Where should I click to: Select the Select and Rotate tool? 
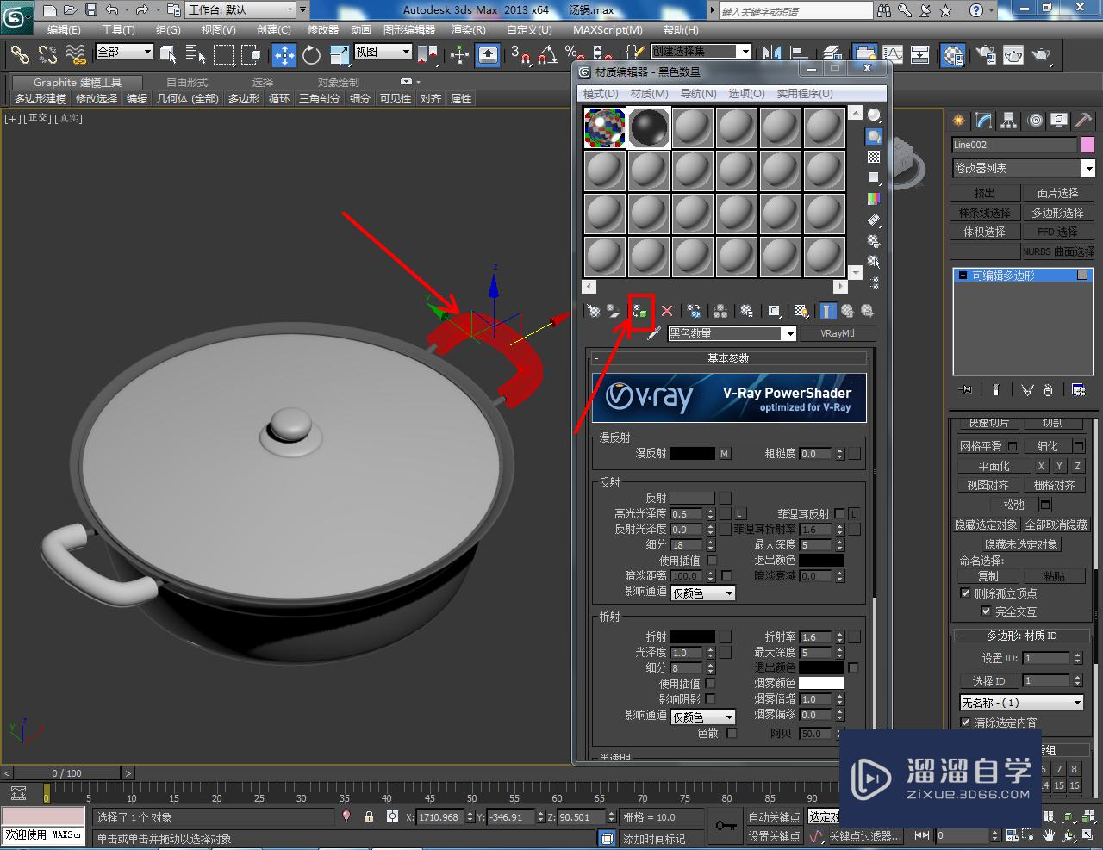(312, 55)
